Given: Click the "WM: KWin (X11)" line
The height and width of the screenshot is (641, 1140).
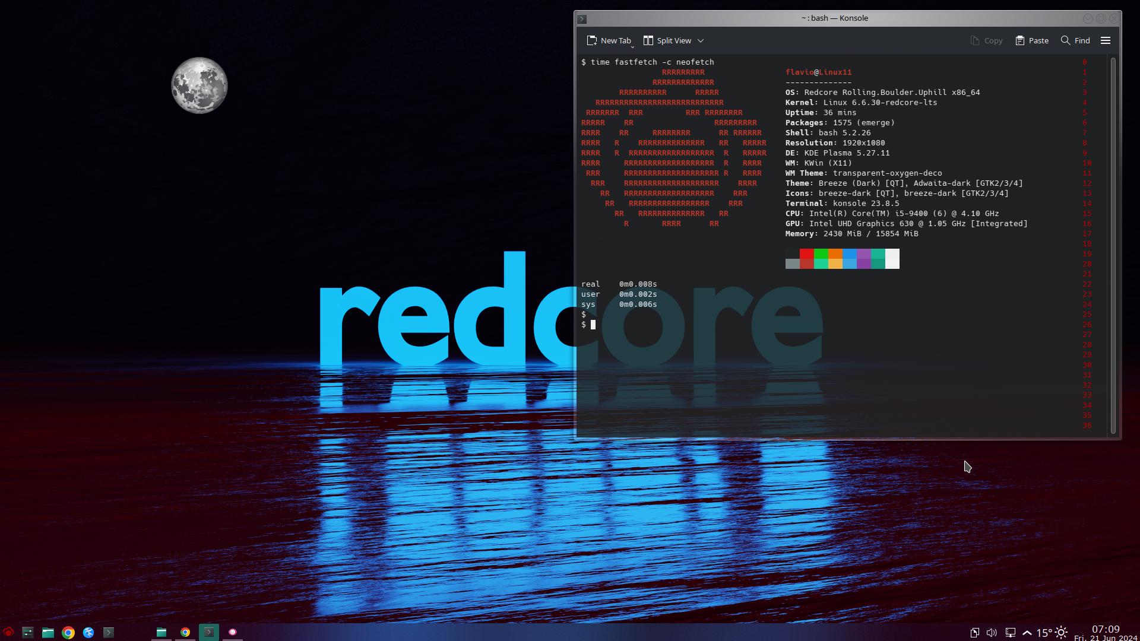Looking at the screenshot, I should [x=819, y=163].
